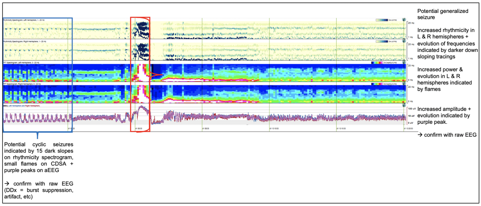This screenshot has height=206, width=481.
Task: Select rainbow color scale of right FFT spectrogram
Action: coord(377,84)
